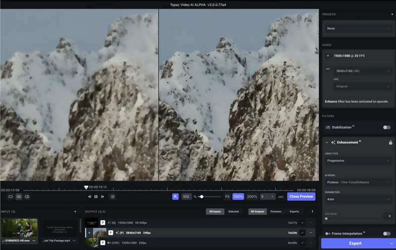396x250 pixels.
Task: Click the lock icon on Enhancement
Action: [x=390, y=142]
